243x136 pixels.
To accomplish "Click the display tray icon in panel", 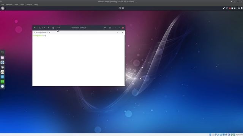I will [x=227, y=8].
